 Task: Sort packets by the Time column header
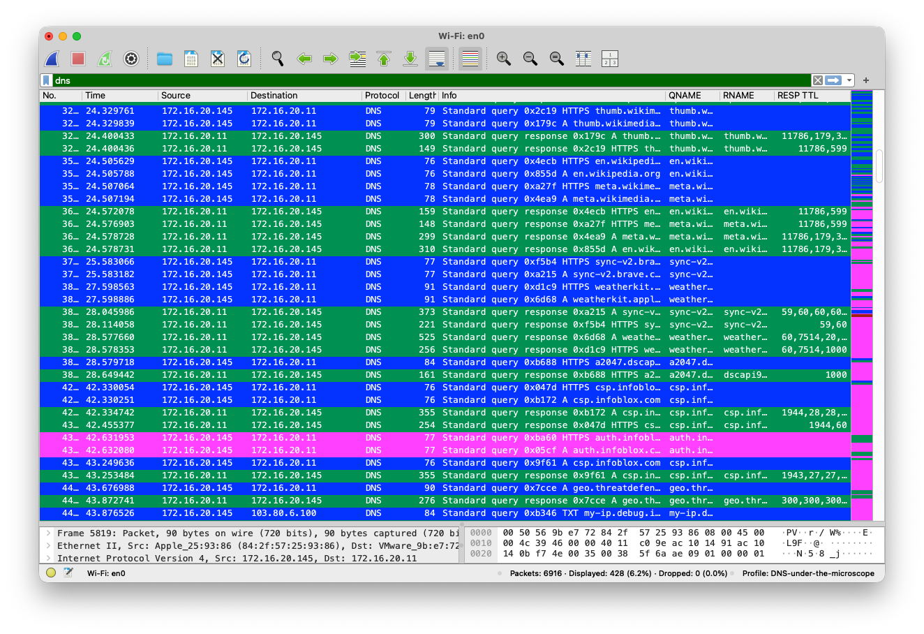(119, 96)
